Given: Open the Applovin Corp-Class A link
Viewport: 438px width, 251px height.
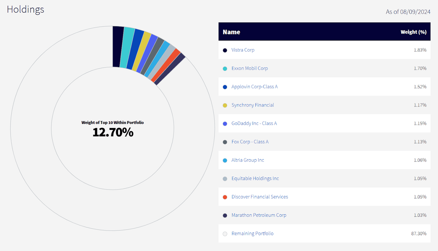Looking at the screenshot, I should (x=255, y=87).
